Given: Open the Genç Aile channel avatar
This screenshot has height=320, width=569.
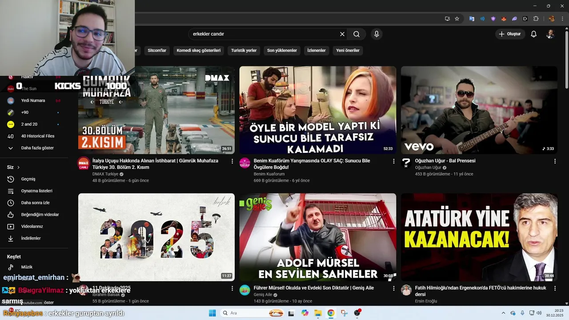Looking at the screenshot, I should [245, 290].
